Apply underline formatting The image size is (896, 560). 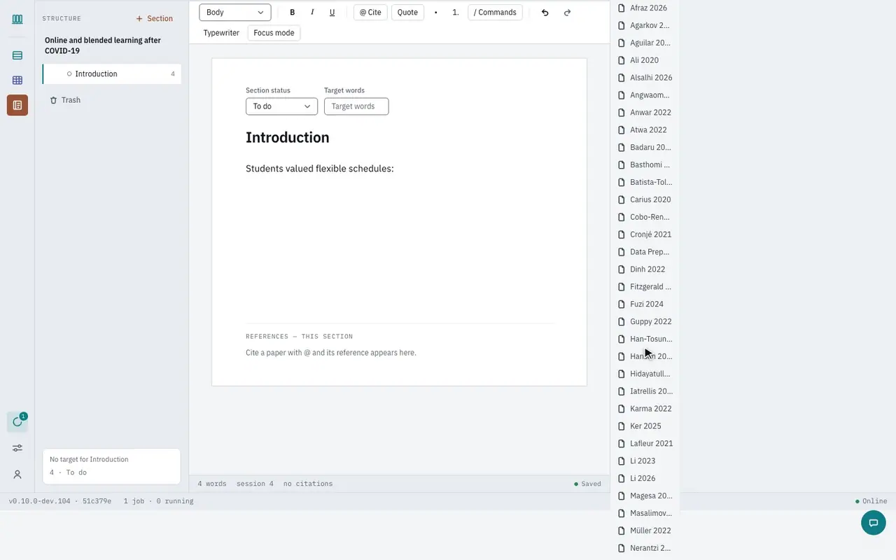(x=332, y=13)
